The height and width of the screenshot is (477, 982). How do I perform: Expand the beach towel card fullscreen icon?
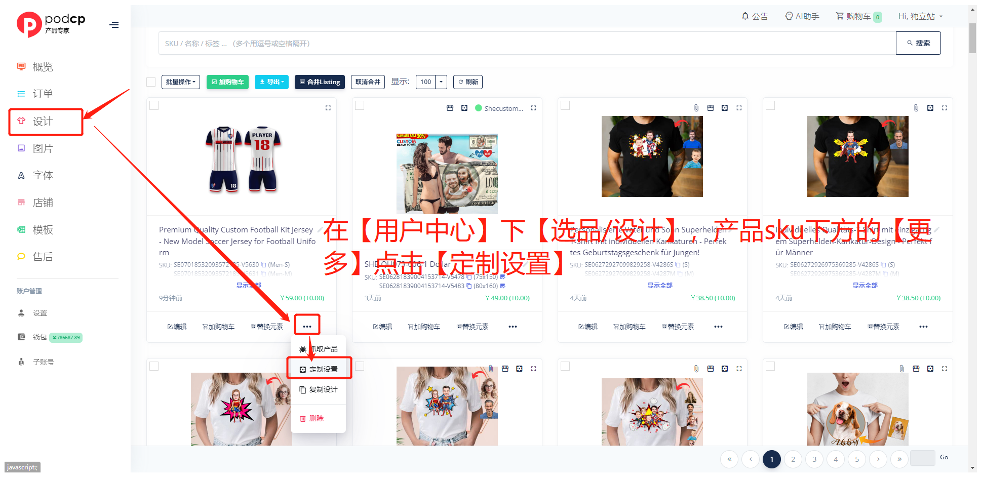tap(533, 108)
